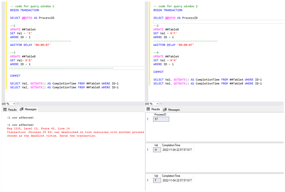Select the ProcessID cell containing 57
This screenshot has width=285, height=192.
[x=161, y=119]
